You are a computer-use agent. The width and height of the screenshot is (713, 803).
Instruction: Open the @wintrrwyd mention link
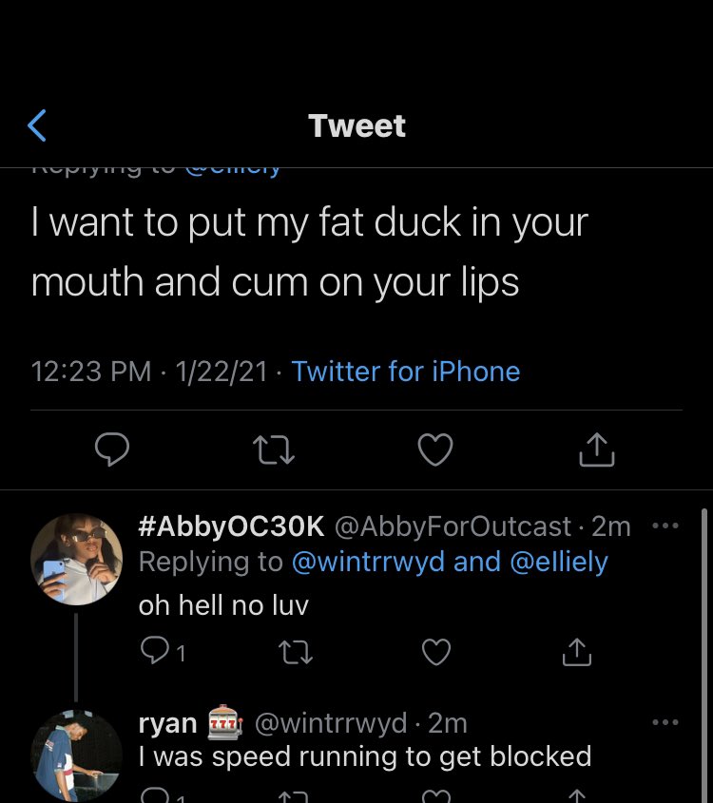pyautogui.click(x=368, y=562)
